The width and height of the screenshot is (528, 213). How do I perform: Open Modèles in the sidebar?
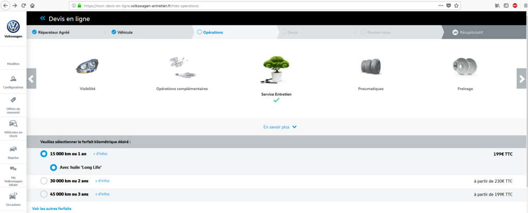point(13,63)
